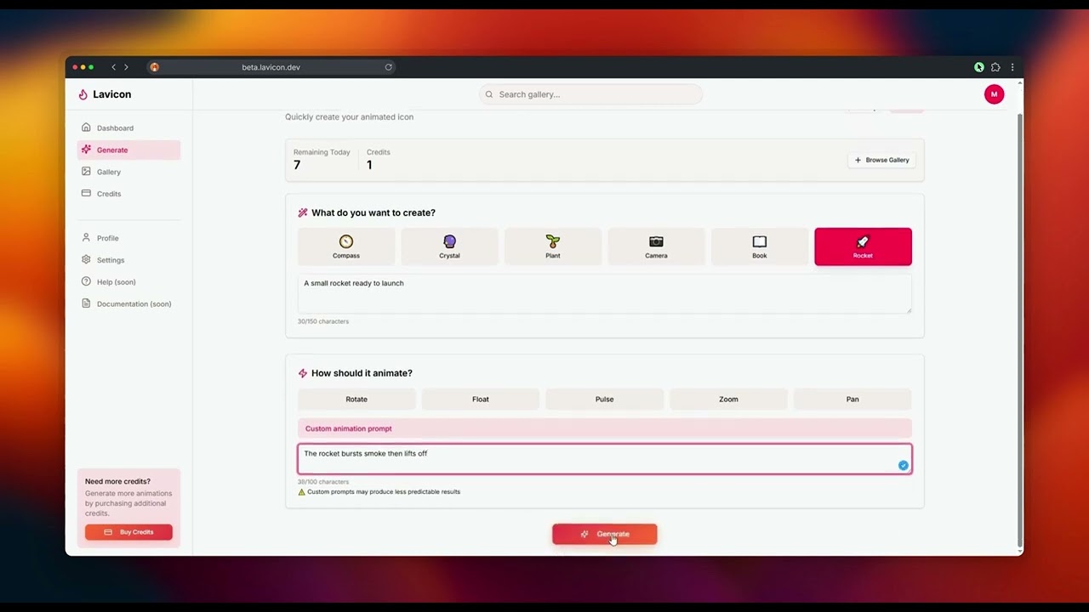Click the site favicon in address bar

(154, 67)
